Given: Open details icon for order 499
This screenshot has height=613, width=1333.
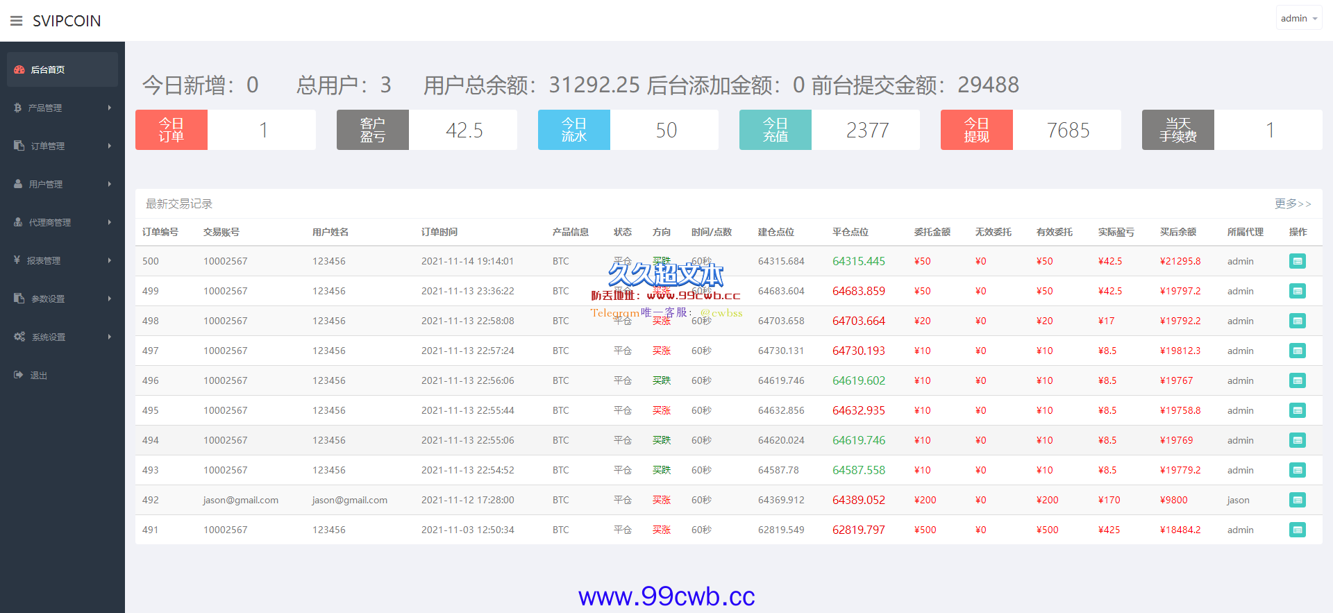Looking at the screenshot, I should pyautogui.click(x=1298, y=291).
